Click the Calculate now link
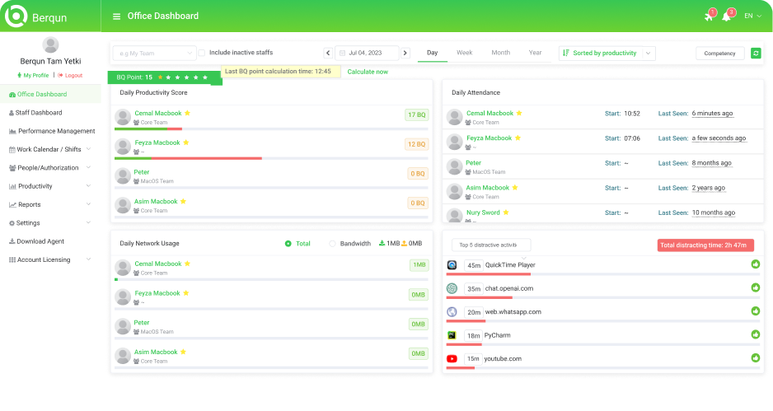773x411 pixels. click(x=368, y=72)
